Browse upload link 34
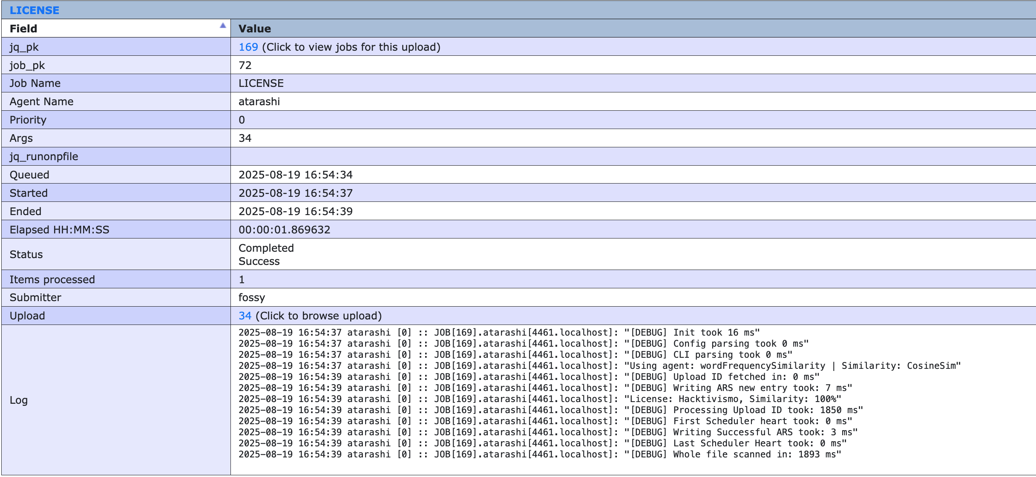Viewport: 1036px width, 477px height. pos(245,316)
